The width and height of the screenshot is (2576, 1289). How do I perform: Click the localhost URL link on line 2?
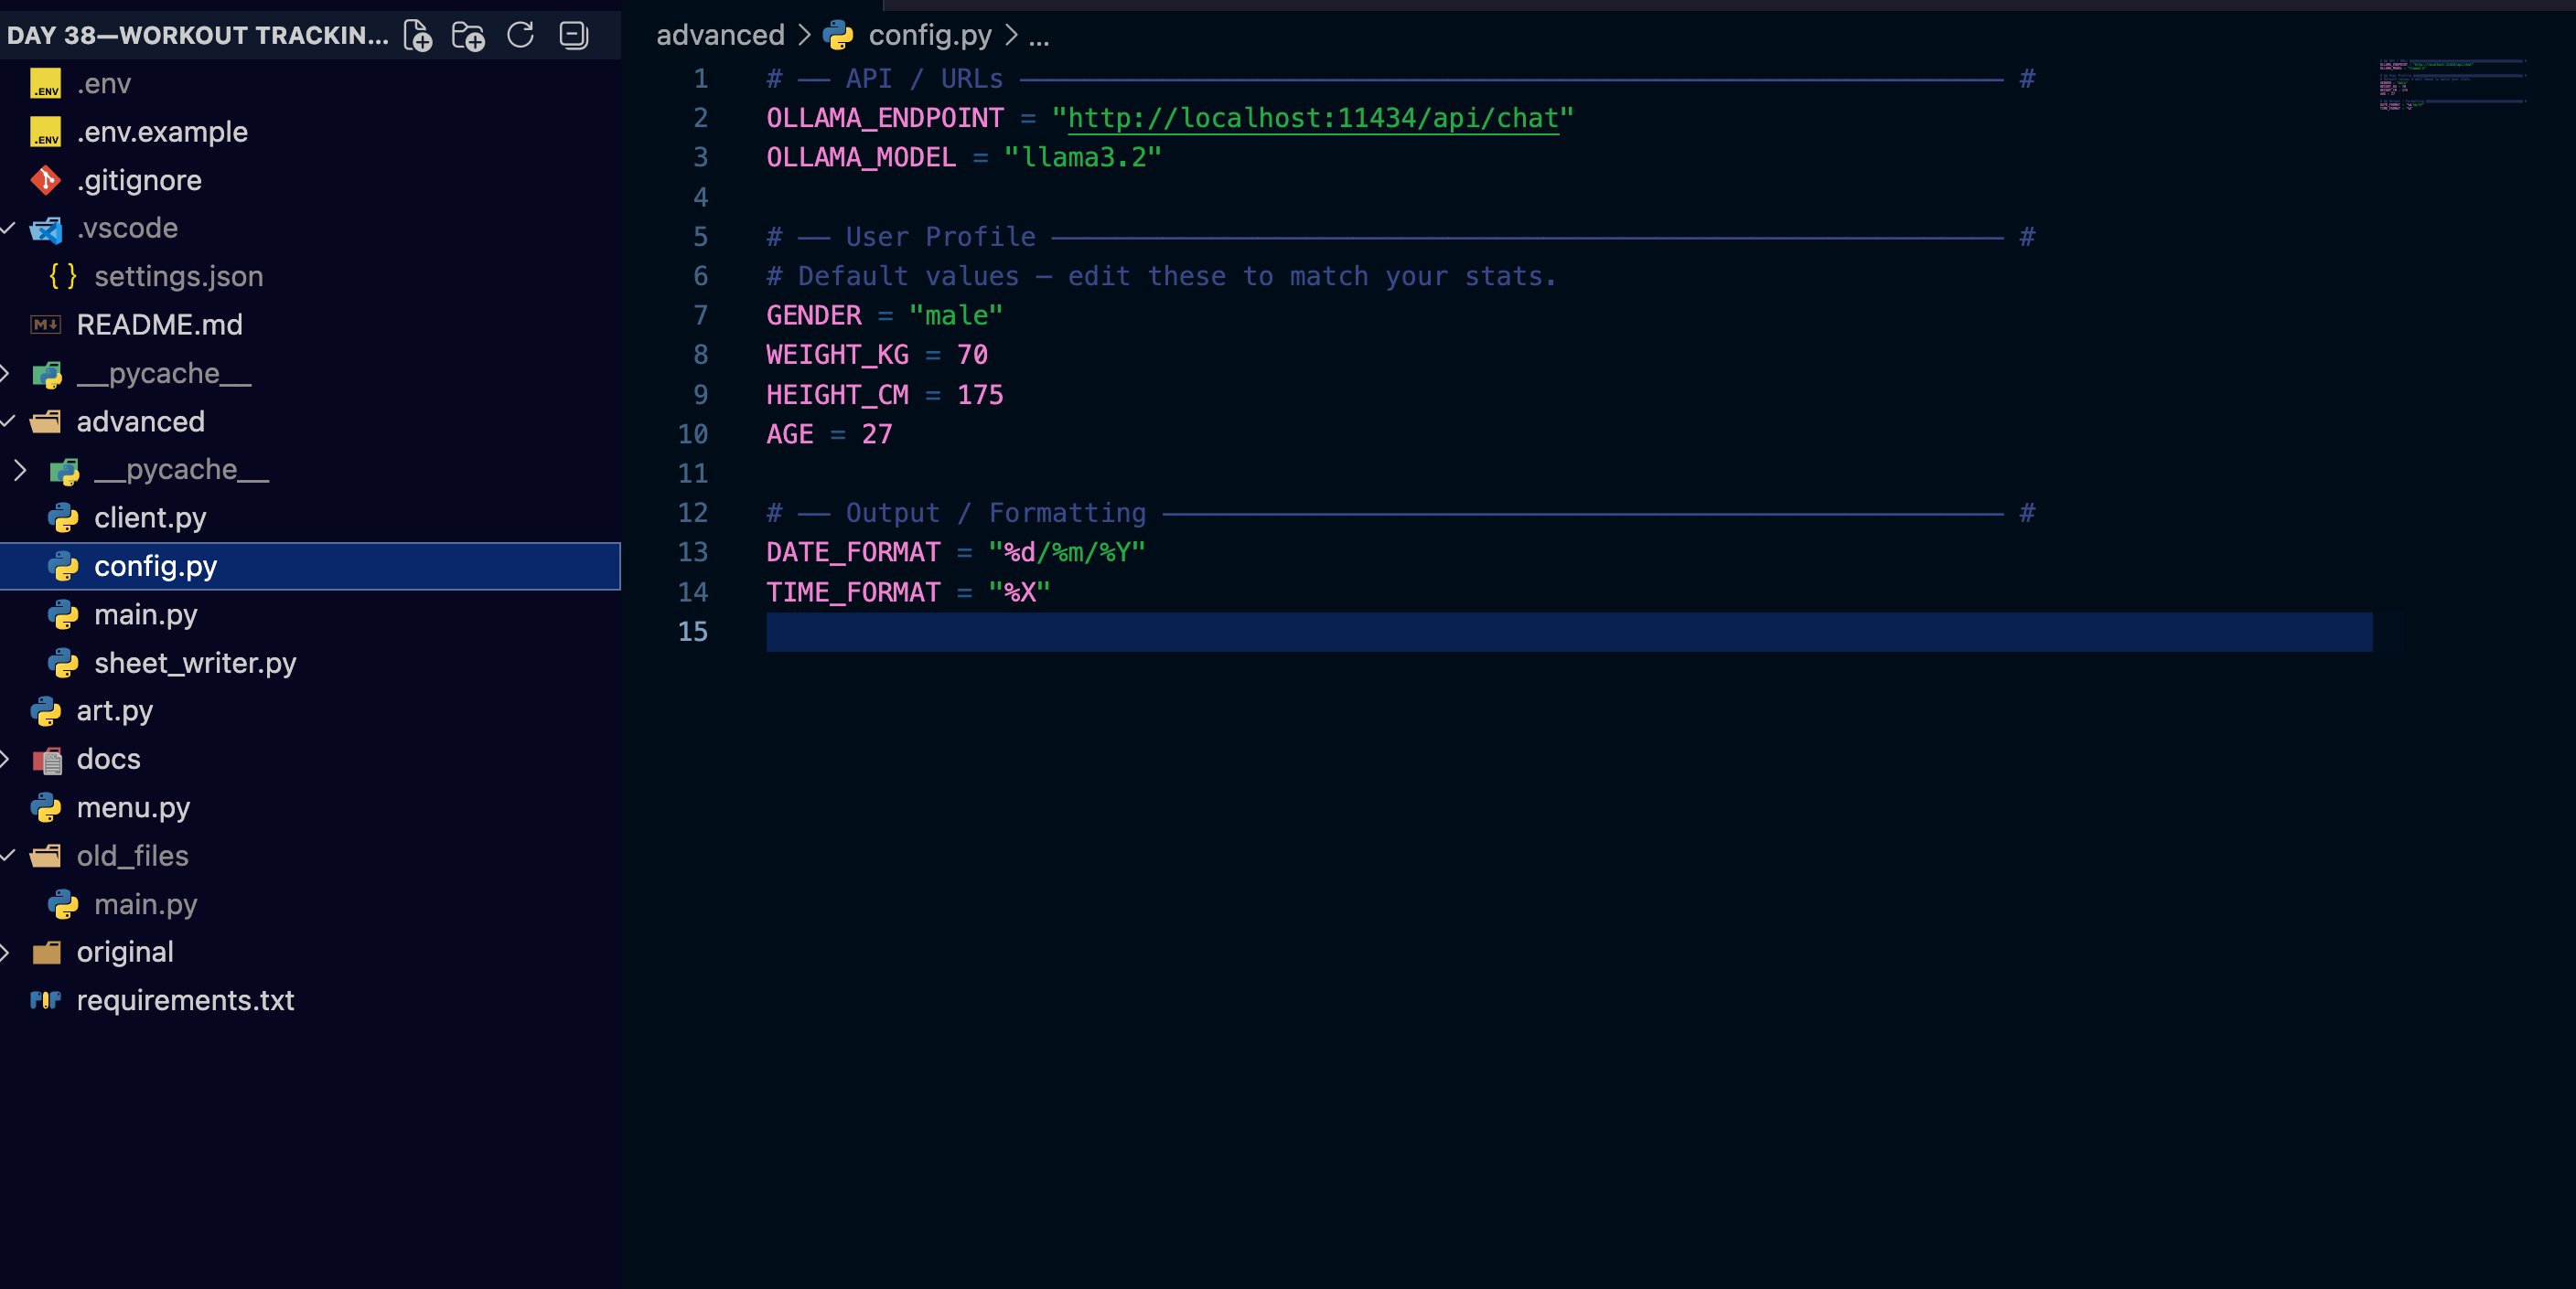click(x=1313, y=118)
